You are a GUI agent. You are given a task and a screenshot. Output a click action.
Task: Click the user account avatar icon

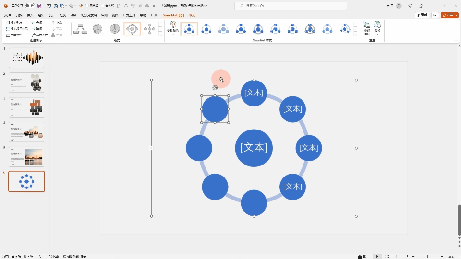[x=399, y=6]
